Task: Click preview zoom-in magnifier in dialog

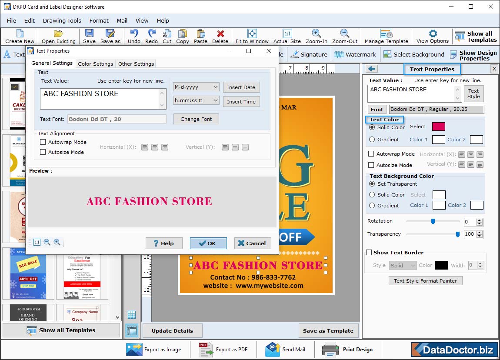Action: 57,242
